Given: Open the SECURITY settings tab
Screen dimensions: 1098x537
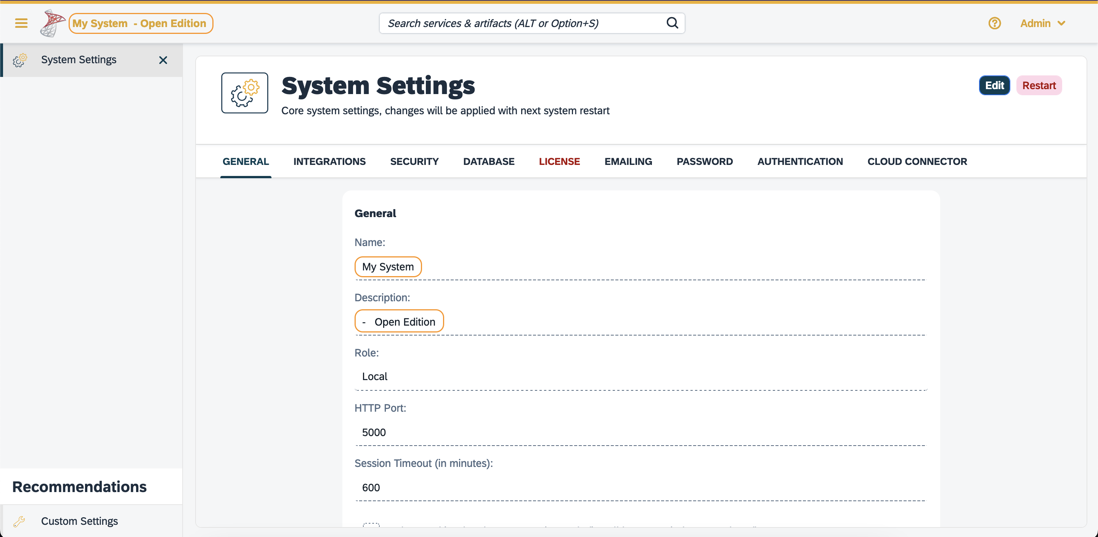Looking at the screenshot, I should [414, 161].
